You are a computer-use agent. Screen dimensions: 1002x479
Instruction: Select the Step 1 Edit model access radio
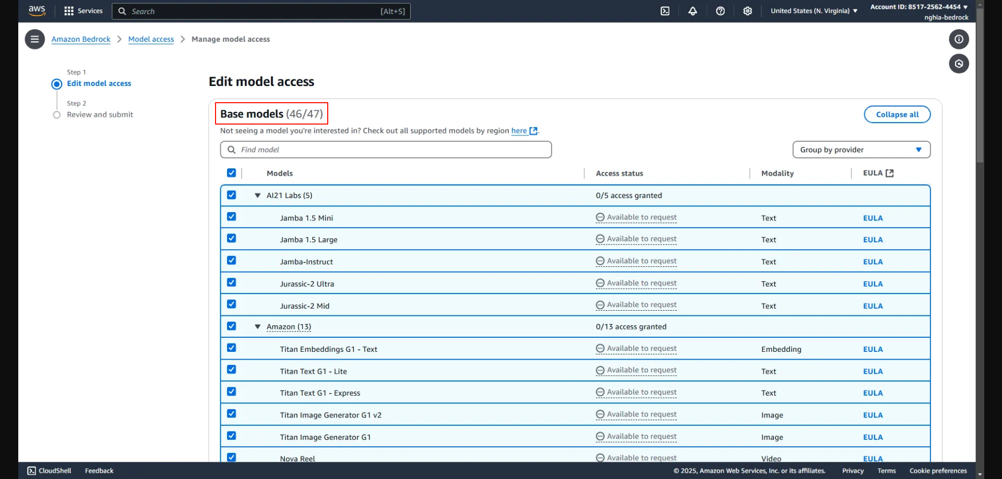[57, 84]
